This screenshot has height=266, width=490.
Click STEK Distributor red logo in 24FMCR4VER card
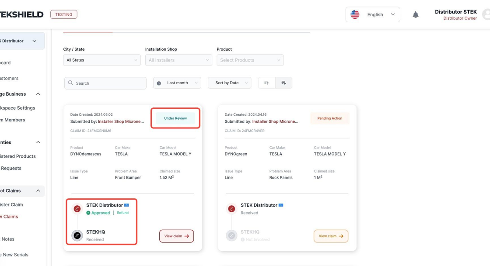click(x=231, y=209)
